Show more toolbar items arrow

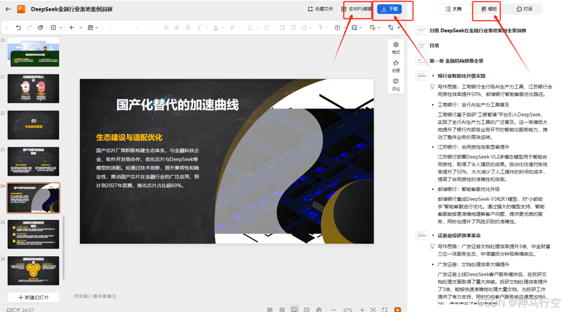pyautogui.click(x=399, y=28)
